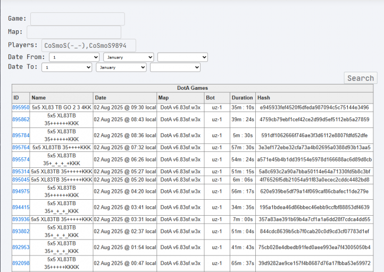Select hash starting with 357a83ae391b

(x=314, y=219)
